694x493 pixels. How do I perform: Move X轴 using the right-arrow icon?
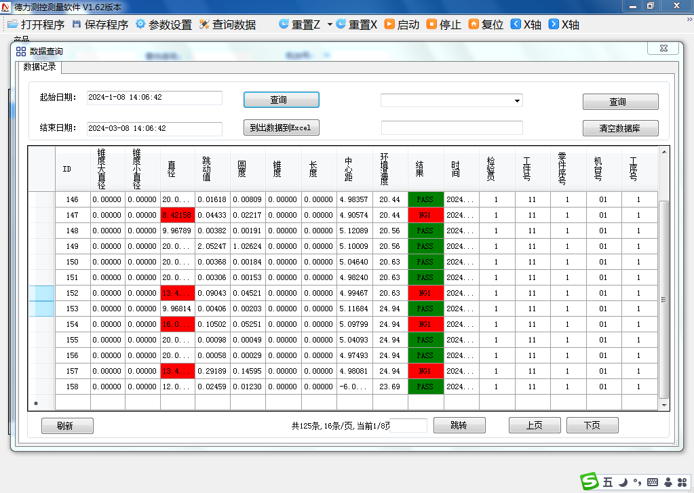554,24
